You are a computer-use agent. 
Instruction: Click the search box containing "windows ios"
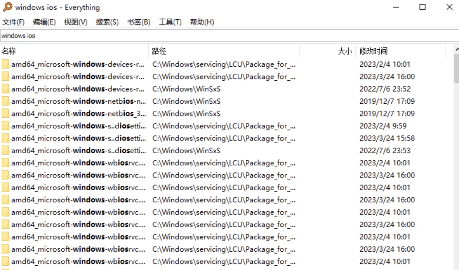point(230,36)
